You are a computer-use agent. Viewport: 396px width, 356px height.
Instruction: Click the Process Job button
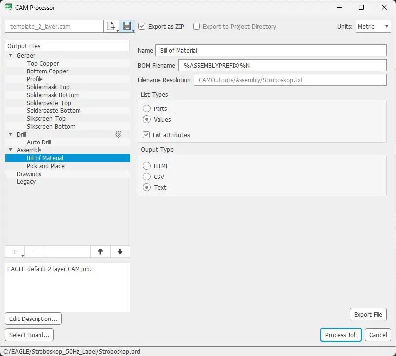click(x=341, y=335)
